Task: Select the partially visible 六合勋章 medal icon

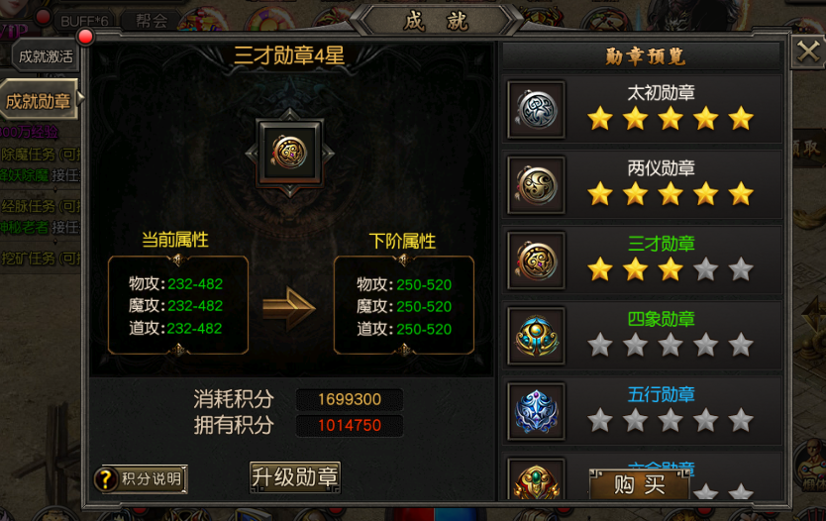Action: [536, 478]
